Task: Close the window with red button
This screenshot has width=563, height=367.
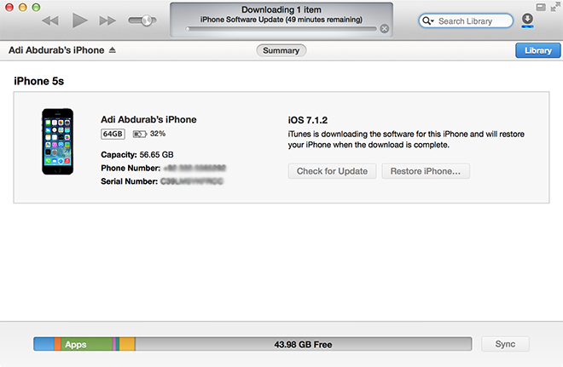Action: (9, 7)
